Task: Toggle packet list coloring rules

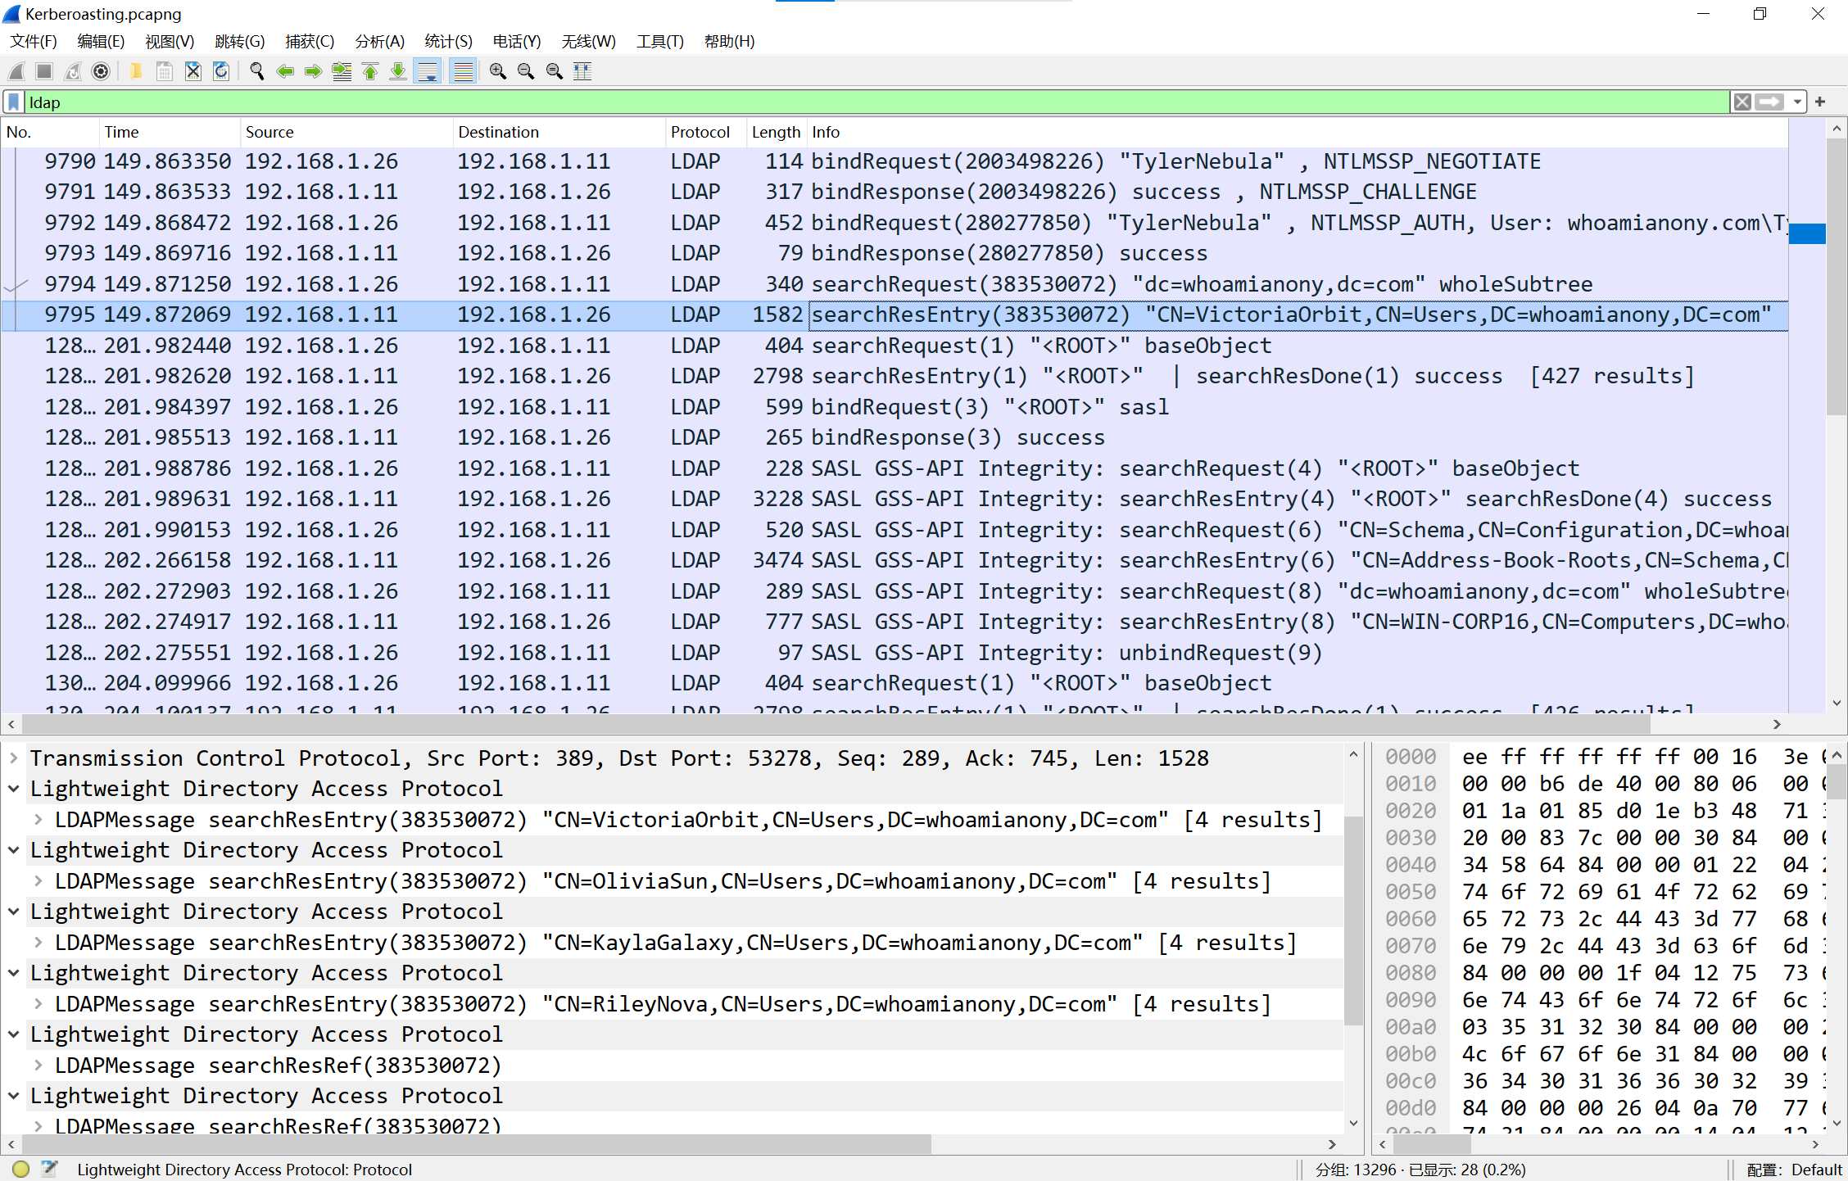Action: 464,71
